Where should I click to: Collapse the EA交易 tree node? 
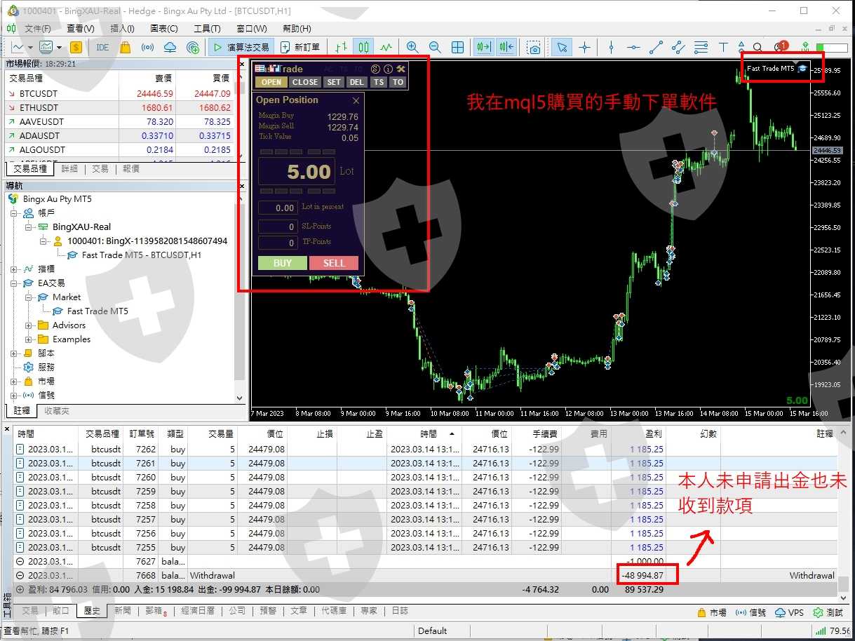pyautogui.click(x=15, y=283)
